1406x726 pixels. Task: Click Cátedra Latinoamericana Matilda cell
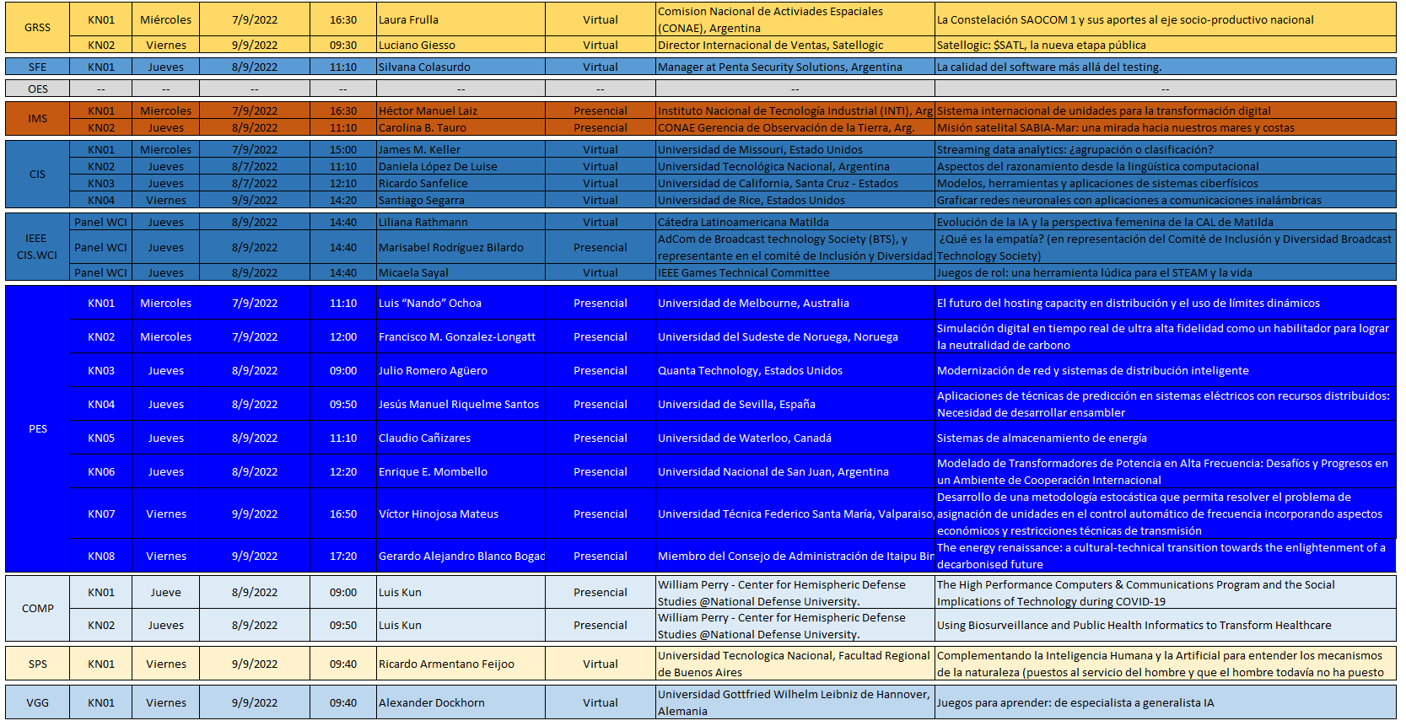click(x=795, y=222)
